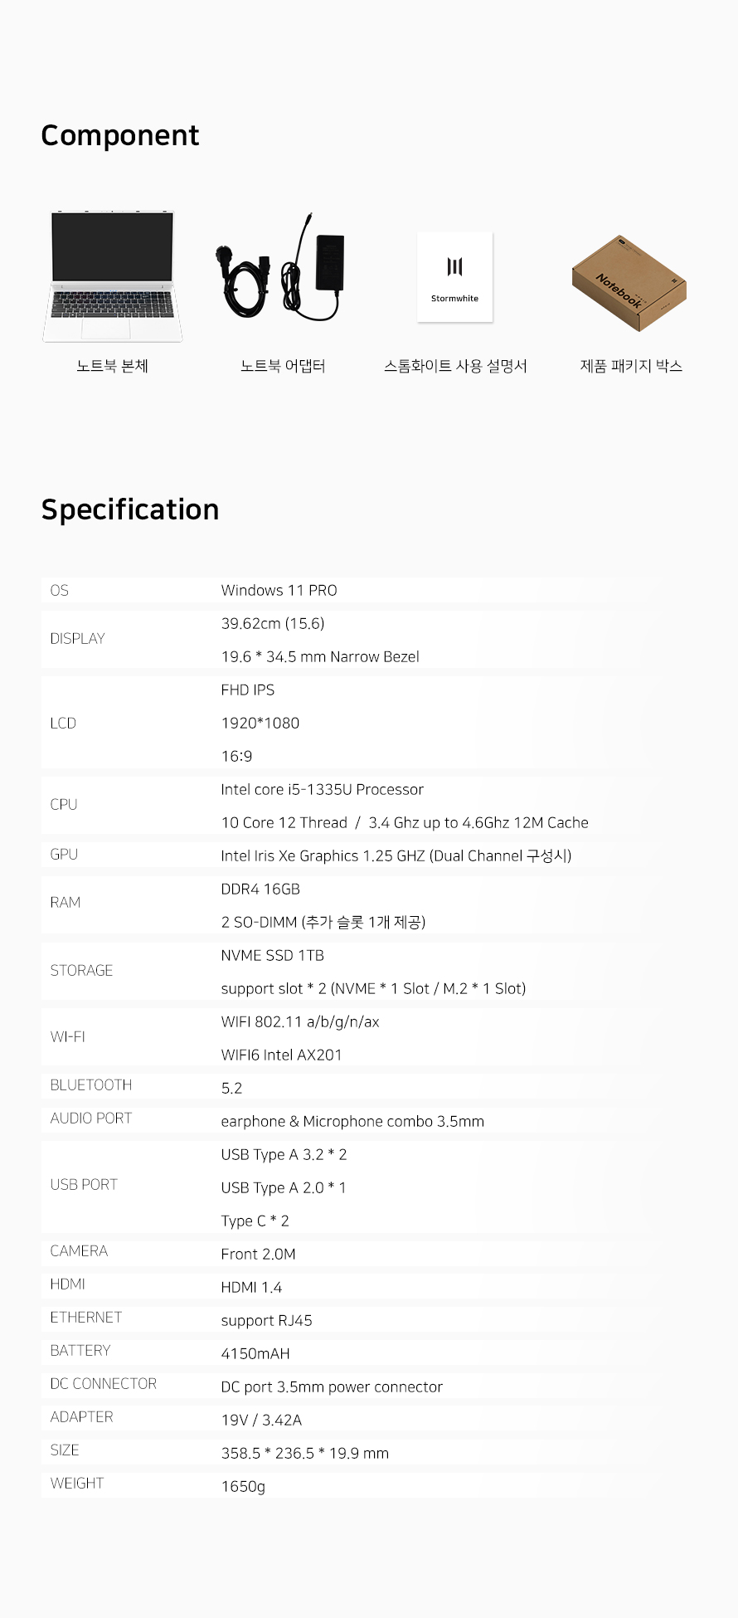The image size is (738, 1618).
Task: Click the laptop product image
Action: (112, 276)
